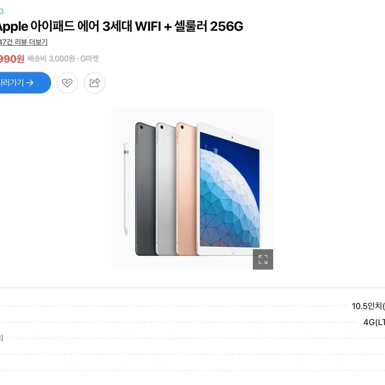Viewport: 385px width, 385px height.
Task: Click the Apple 아이패드 에어 3세대 title
Action: point(121,26)
